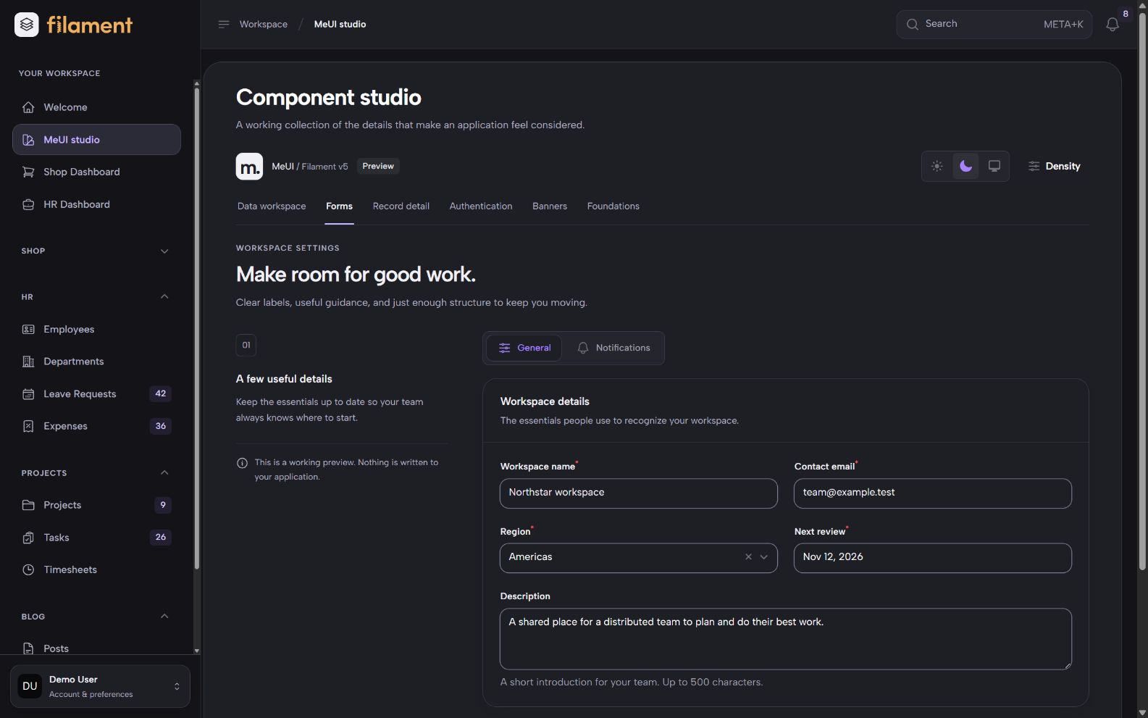Open the Authentication tab

point(481,206)
